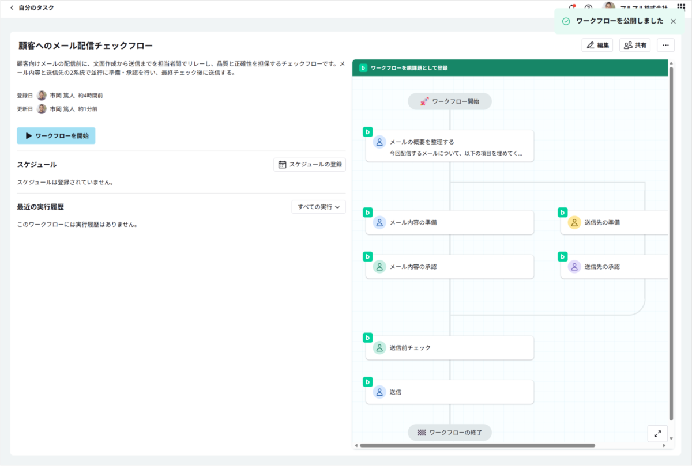Click the green person icon on 送信前チェック
Screen dimensions: 692x466
379,348
